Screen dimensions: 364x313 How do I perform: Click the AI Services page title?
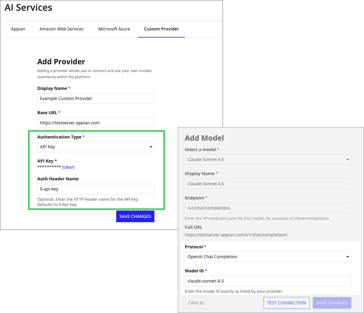28,8
